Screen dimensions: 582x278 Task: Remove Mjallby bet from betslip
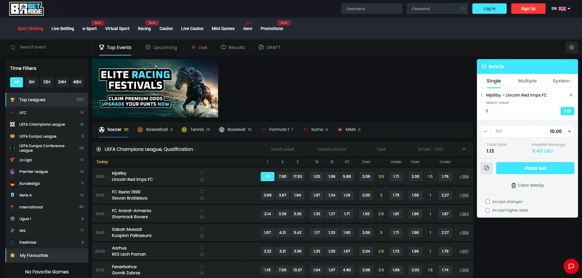571,95
